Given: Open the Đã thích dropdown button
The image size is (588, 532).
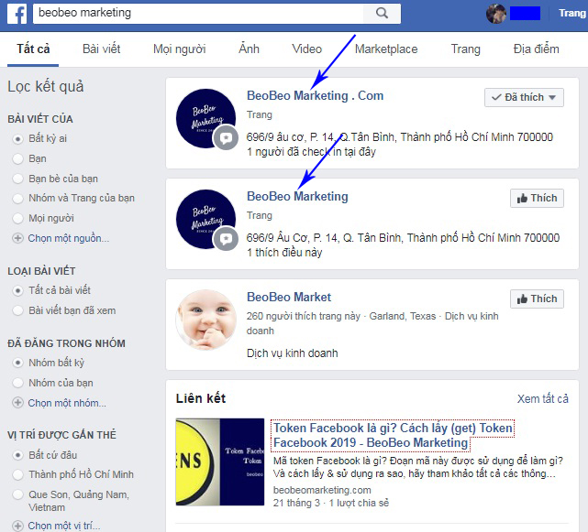Looking at the screenshot, I should click(x=524, y=97).
